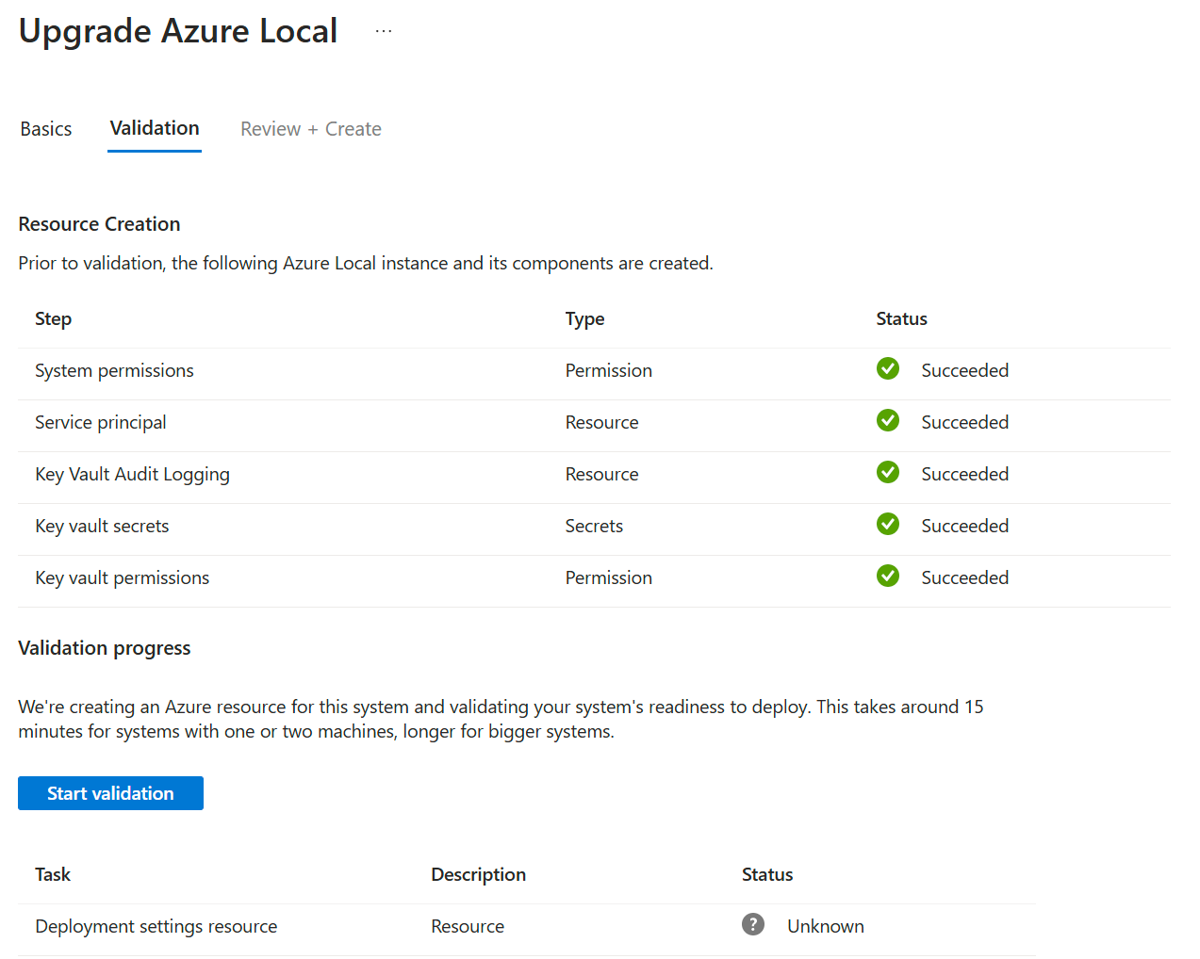Screen dimensions: 1200x959
Task: Click the green check icon for Service principal
Action: click(x=888, y=420)
